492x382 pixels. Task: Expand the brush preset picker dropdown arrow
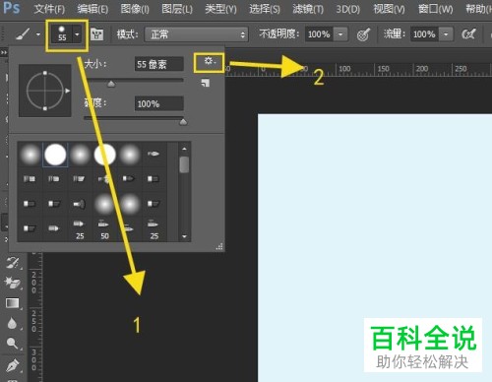77,33
